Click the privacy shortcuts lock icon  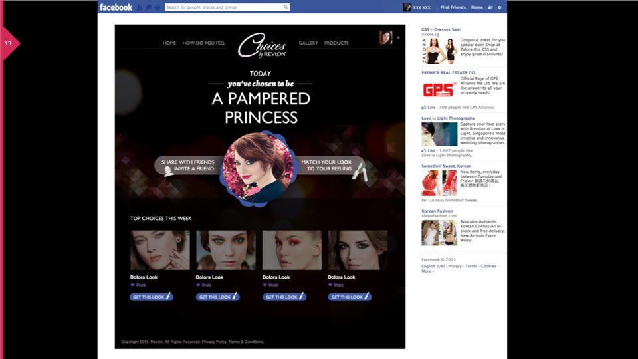coord(490,7)
